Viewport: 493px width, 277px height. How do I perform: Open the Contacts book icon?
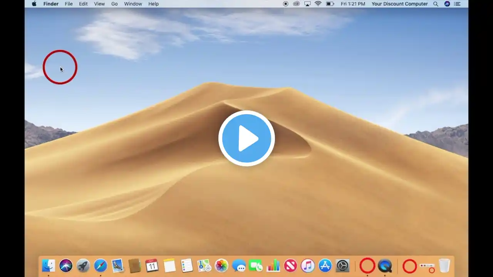[134, 265]
